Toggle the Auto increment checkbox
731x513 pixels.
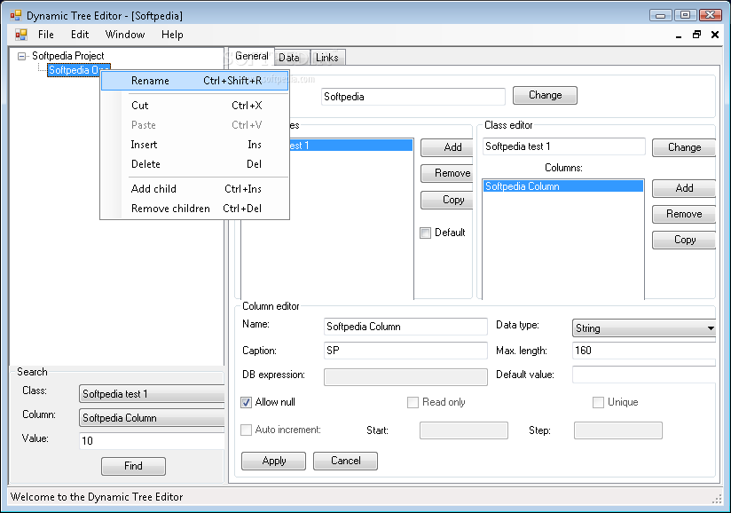(246, 430)
